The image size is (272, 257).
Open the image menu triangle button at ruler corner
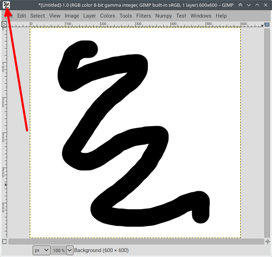tap(4, 24)
